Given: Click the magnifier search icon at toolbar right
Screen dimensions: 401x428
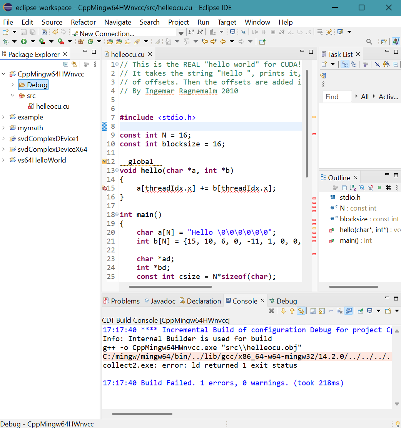Looking at the screenshot, I should [x=369, y=41].
